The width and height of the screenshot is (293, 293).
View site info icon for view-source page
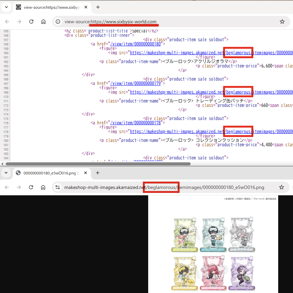coord(58,22)
